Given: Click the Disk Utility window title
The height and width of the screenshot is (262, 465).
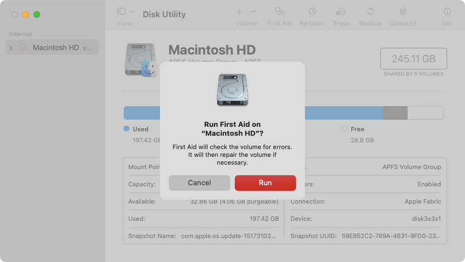Looking at the screenshot, I should (164, 14).
